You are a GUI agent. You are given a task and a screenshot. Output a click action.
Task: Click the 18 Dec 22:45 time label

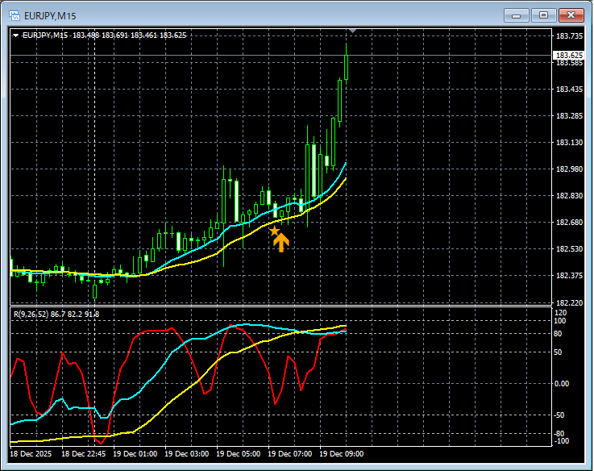point(82,454)
